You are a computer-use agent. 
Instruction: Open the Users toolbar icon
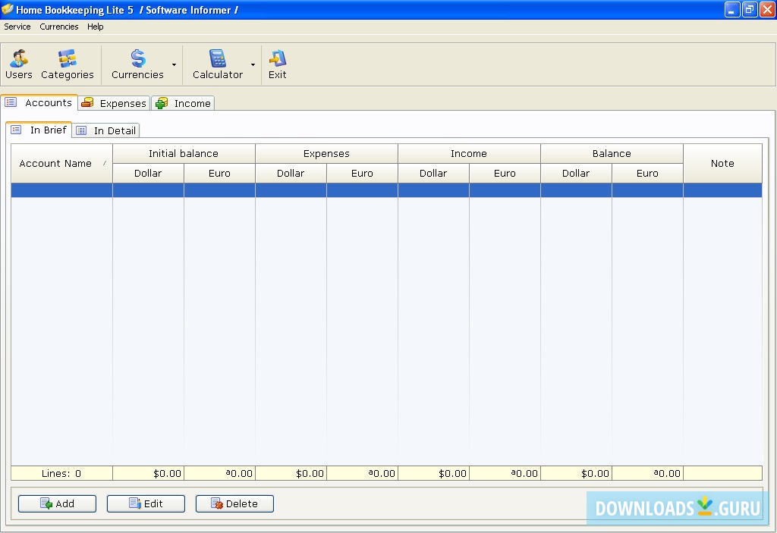[19, 59]
